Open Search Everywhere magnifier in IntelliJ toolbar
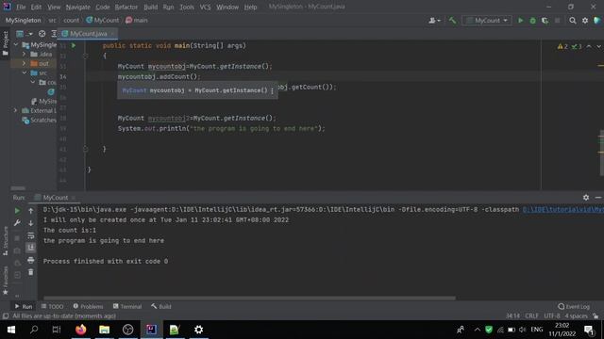604x339 pixels. [x=573, y=21]
